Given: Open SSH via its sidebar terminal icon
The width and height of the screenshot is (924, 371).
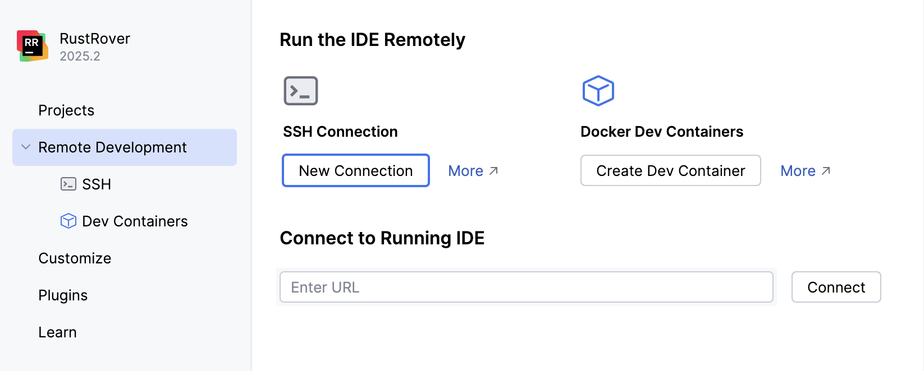Looking at the screenshot, I should (68, 184).
